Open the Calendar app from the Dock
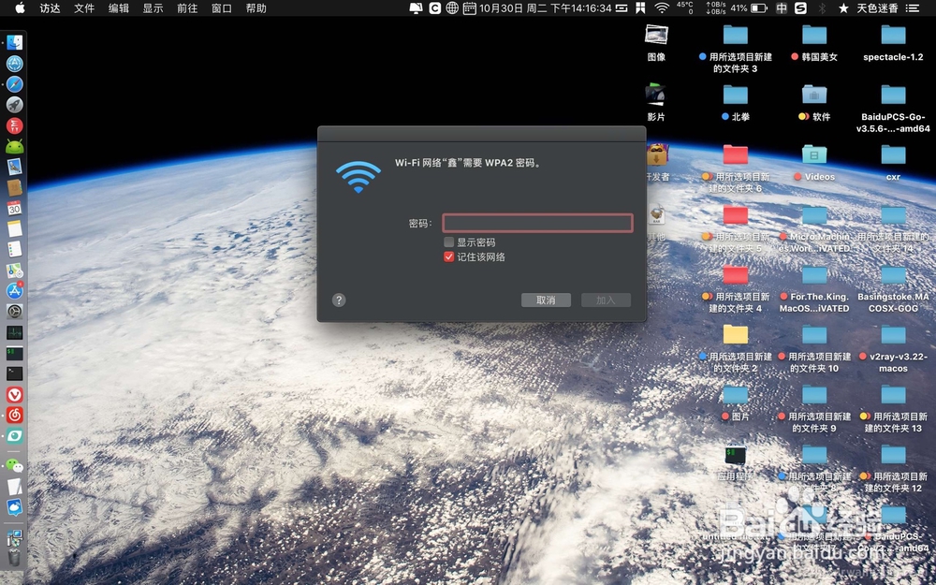The height and width of the screenshot is (585, 936). pos(13,207)
